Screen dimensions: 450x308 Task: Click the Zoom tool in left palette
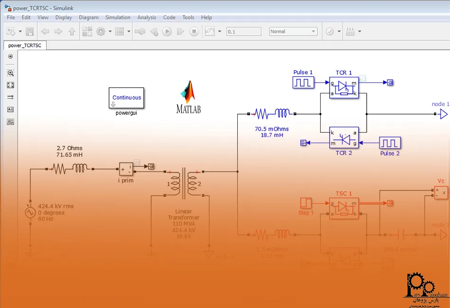point(10,73)
